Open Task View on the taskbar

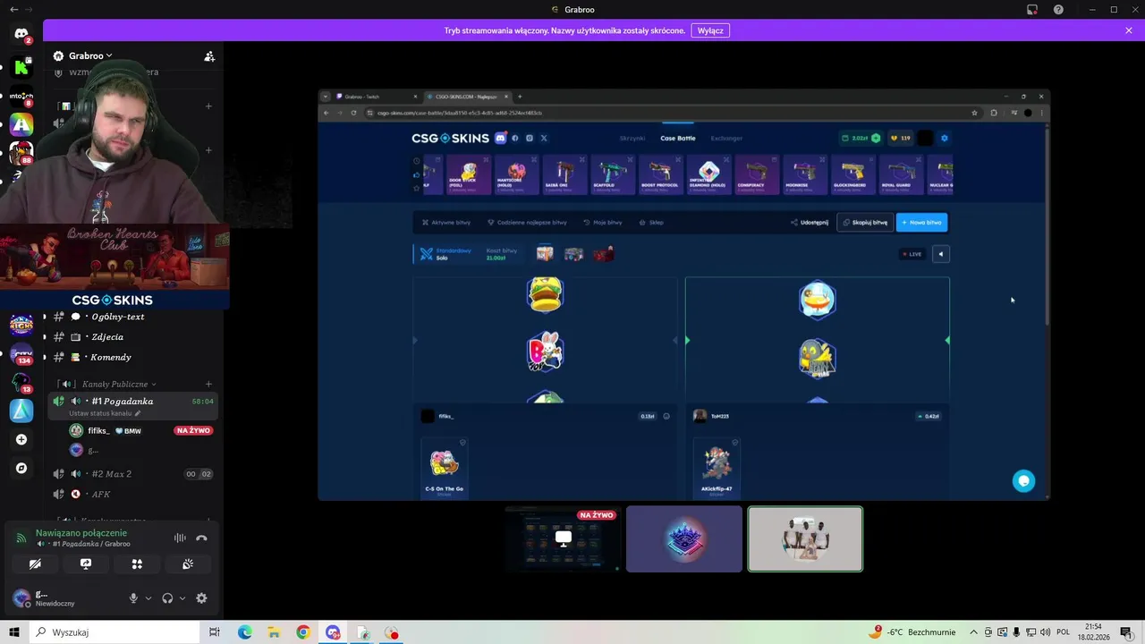pyautogui.click(x=215, y=632)
